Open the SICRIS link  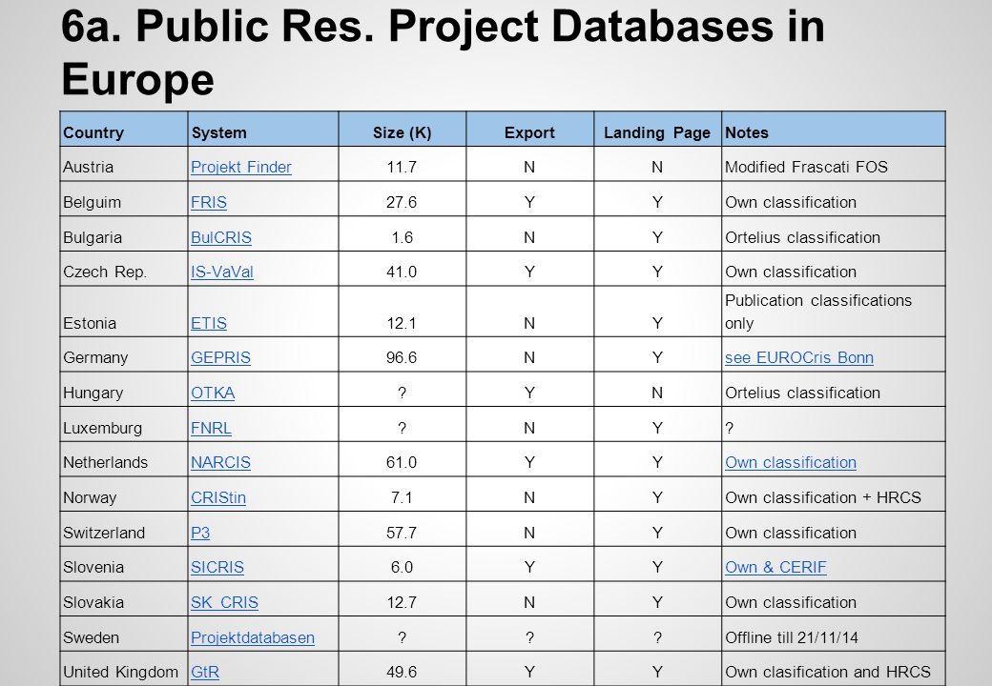coord(217,567)
